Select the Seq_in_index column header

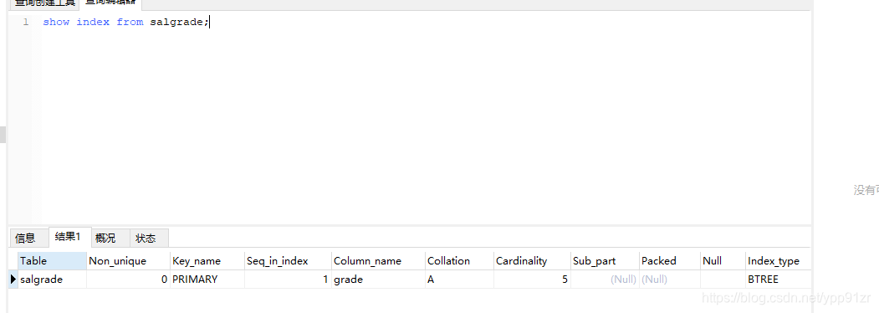click(x=289, y=261)
